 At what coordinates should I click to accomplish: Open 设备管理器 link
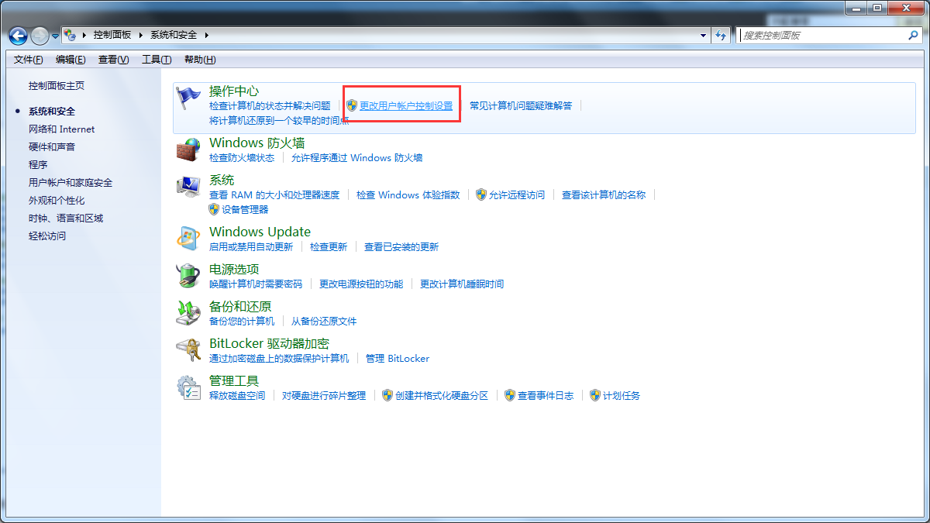pos(245,210)
